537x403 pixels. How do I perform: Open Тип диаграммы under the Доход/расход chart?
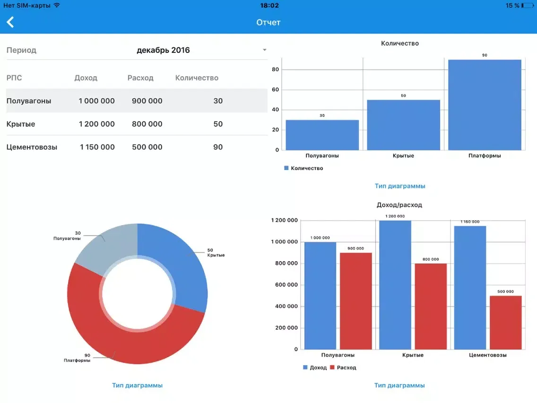[x=399, y=385]
